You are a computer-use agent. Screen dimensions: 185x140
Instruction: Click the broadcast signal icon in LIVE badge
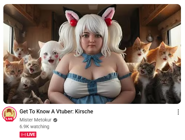point(23,135)
